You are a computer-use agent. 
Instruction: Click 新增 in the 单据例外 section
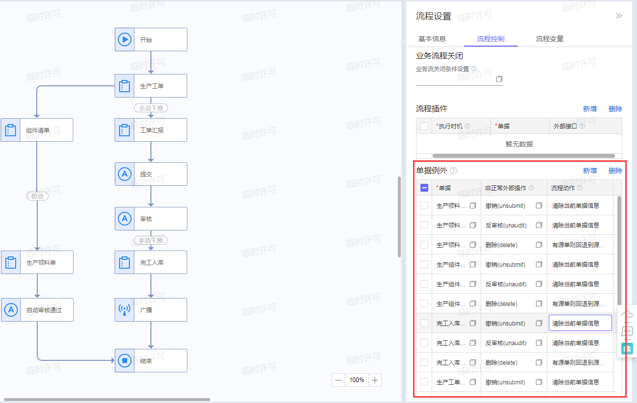[589, 171]
